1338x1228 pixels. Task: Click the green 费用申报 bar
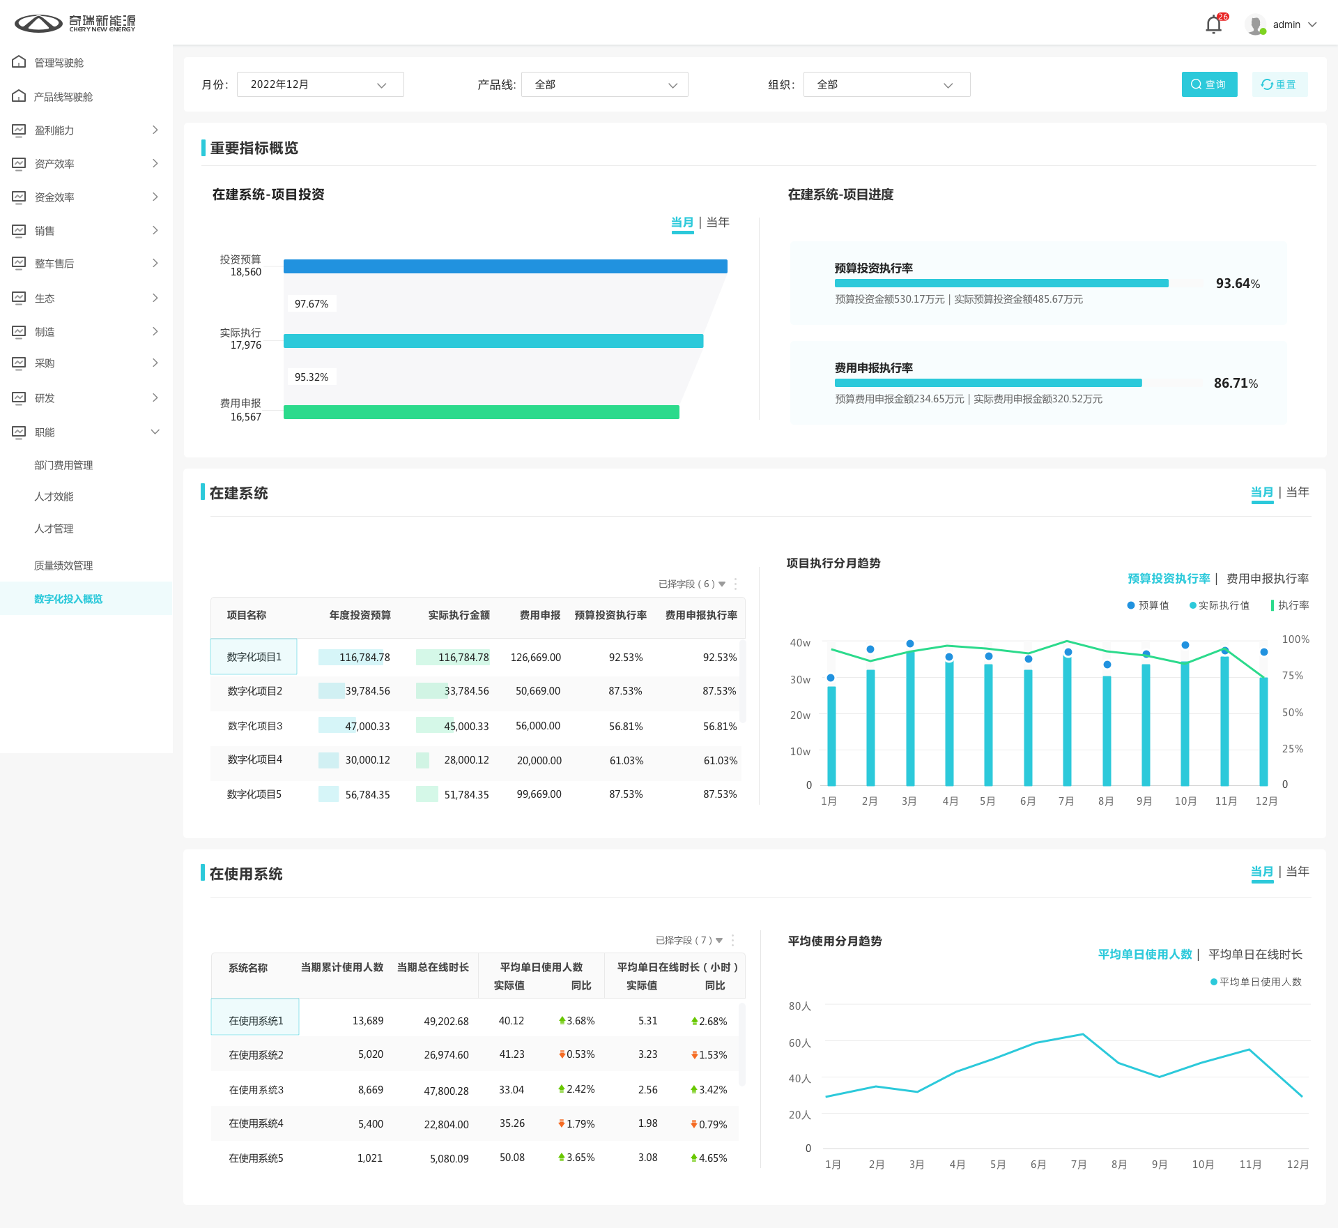click(482, 412)
